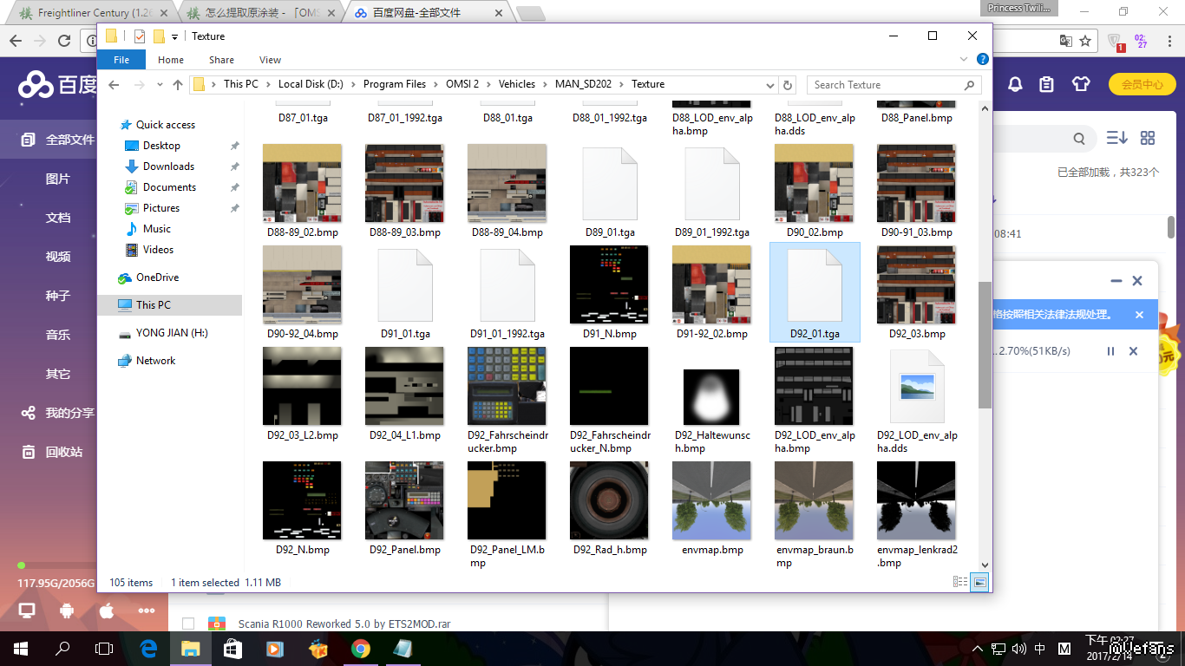Open Google Chrome from the taskbar
Screen dimensions: 1185x666
[x=361, y=648]
